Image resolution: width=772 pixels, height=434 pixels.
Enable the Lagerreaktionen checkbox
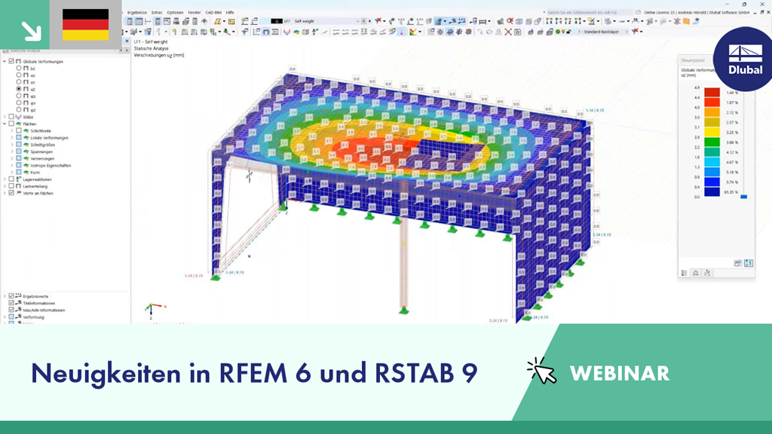11,179
